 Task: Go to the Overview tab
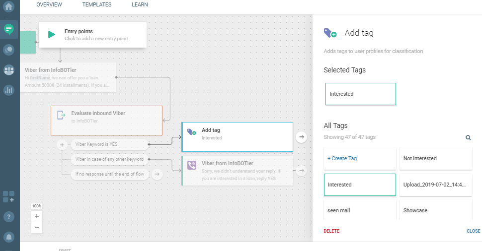[x=49, y=4]
